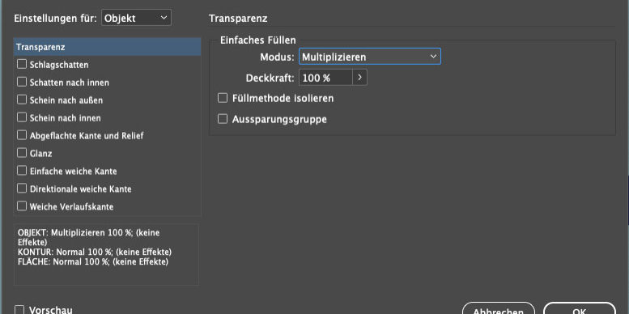Toggle the Schein nach außen checkbox

22,100
